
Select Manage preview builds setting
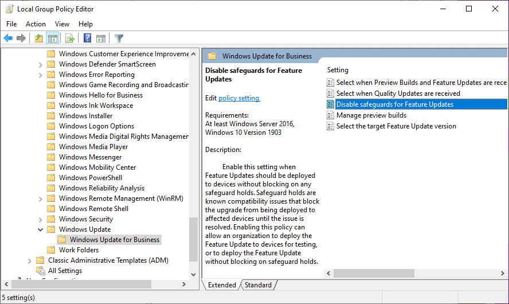point(371,115)
